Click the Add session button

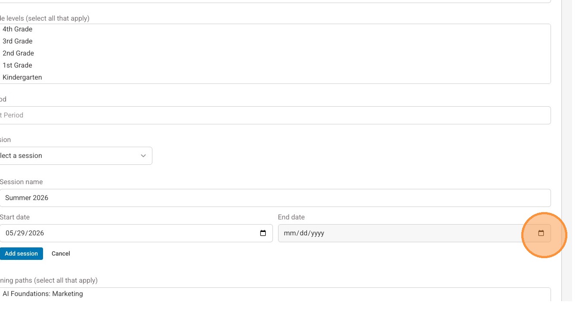(x=22, y=253)
